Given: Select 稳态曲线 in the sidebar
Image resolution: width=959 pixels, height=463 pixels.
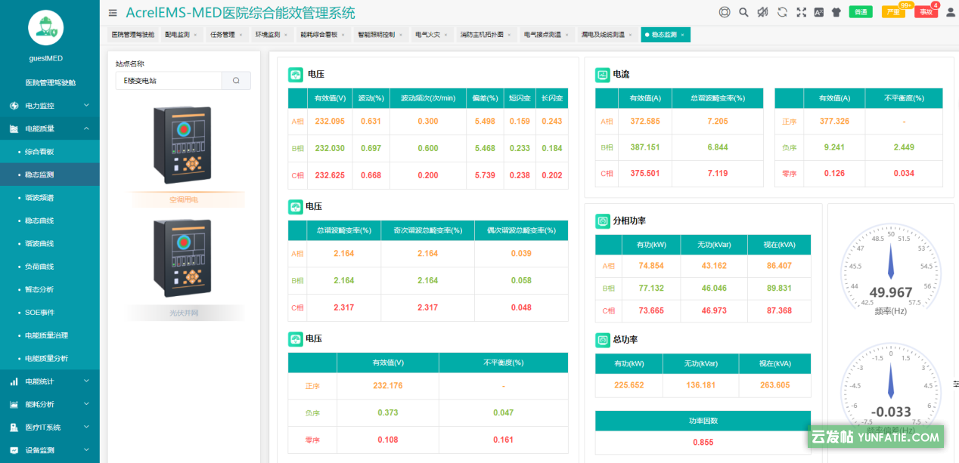Looking at the screenshot, I should pyautogui.click(x=50, y=221).
